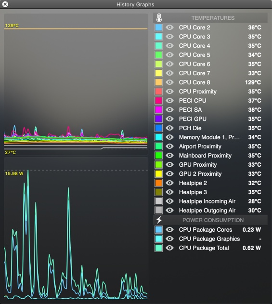Close the History Graphs window
Image resolution: width=272 pixels, height=304 pixels.
pos(5,4)
